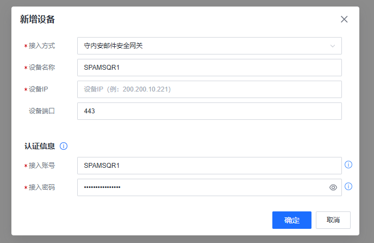Focus the 接入账号 input field
This screenshot has height=243, width=374.
pyautogui.click(x=209, y=166)
